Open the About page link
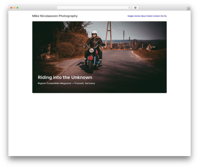This screenshot has width=199, height=168. coord(143,16)
